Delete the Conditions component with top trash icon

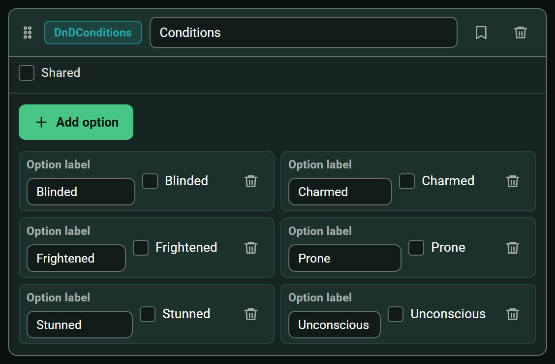(x=521, y=33)
